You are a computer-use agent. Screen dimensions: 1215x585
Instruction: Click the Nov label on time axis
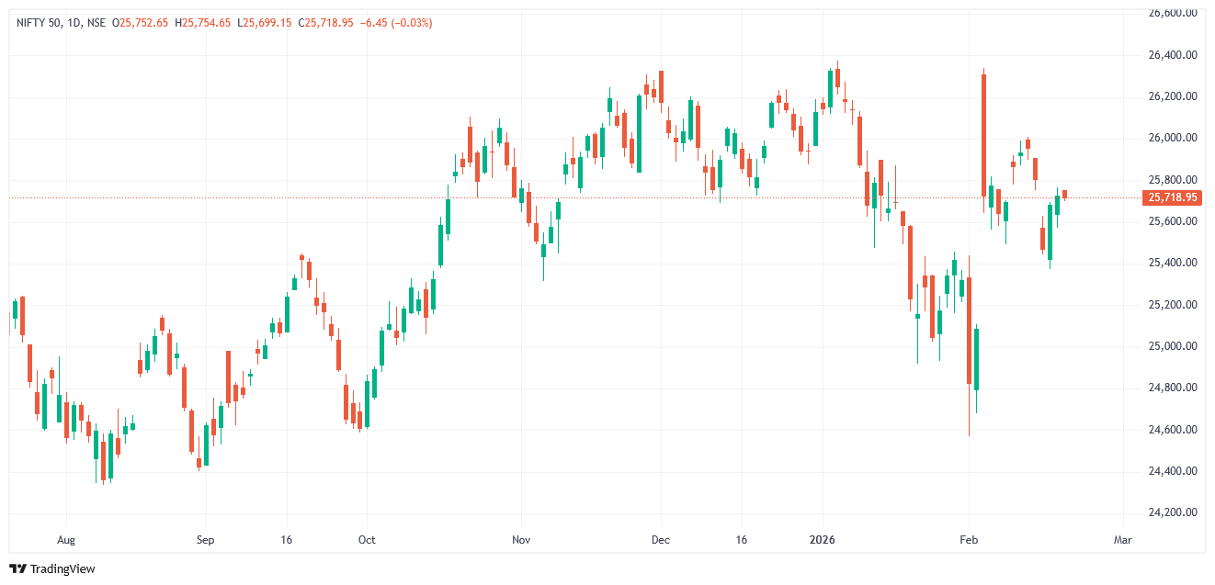click(x=521, y=540)
